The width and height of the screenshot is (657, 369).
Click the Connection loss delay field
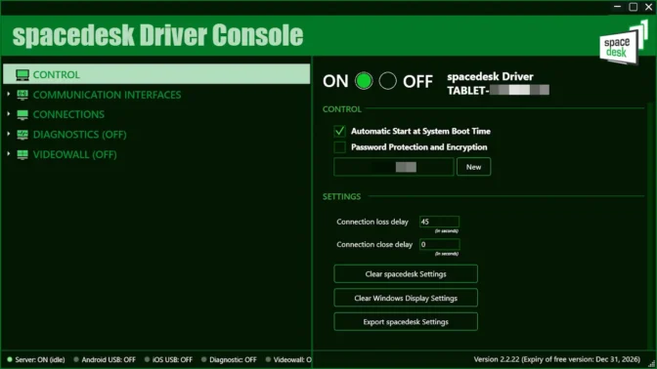[439, 222]
